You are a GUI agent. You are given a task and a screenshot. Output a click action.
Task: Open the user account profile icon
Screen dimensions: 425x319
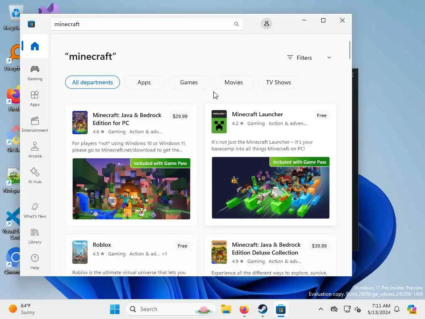(x=266, y=24)
